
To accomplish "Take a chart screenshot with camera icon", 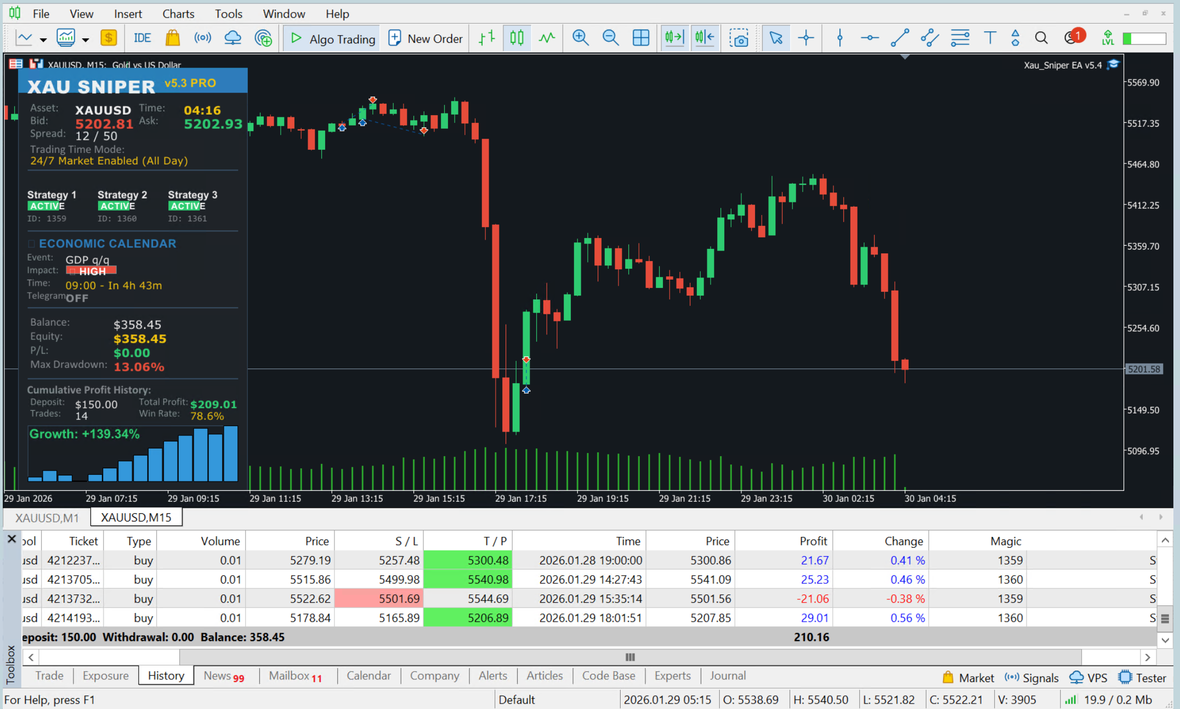I will pos(739,38).
